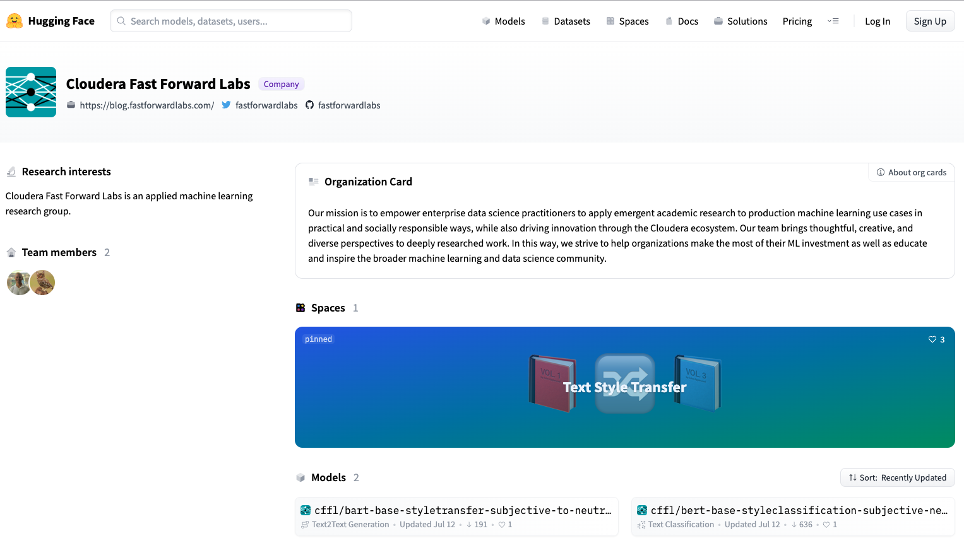Open the fastforwardlabs GitHub link
This screenshot has height=543, width=964.
point(349,105)
